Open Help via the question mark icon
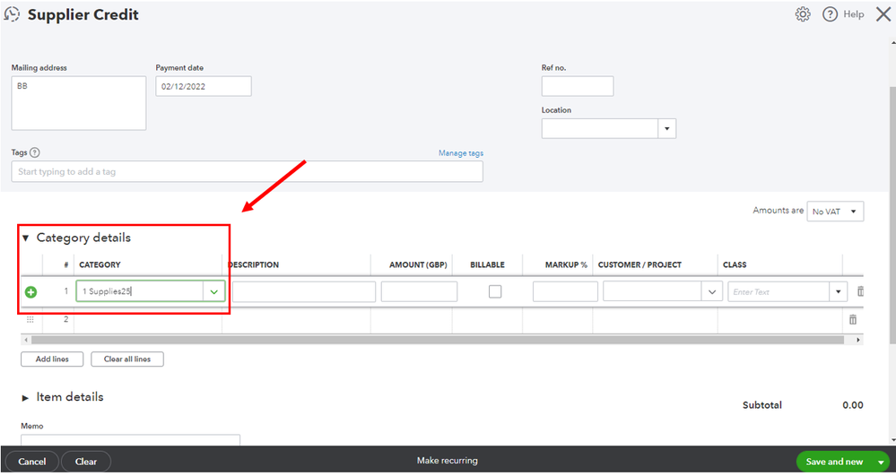 click(x=830, y=14)
